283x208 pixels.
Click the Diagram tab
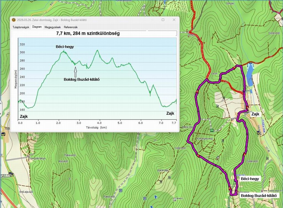pyautogui.click(x=37, y=27)
